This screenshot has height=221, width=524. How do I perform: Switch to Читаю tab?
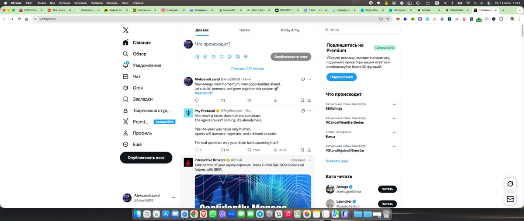pyautogui.click(x=245, y=30)
